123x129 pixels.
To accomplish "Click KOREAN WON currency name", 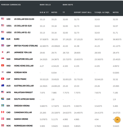I will pos(20,72).
